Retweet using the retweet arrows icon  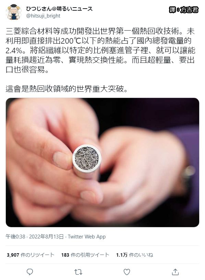pos(78,272)
